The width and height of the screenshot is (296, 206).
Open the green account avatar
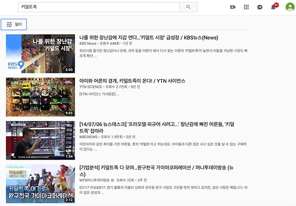(x=290, y=7)
